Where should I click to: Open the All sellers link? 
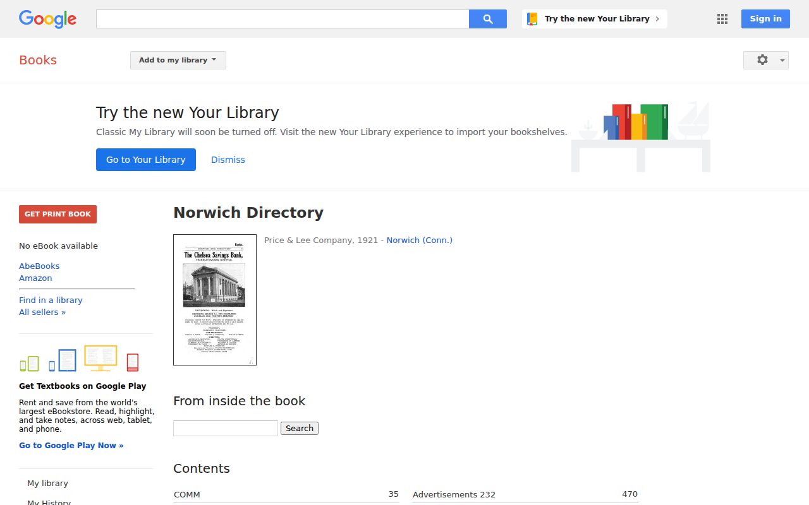coord(42,312)
